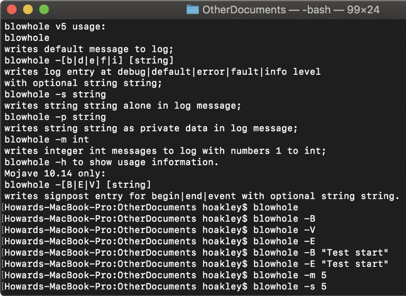
Task: Click the "blowhole -p string" usage line
Action: point(56,117)
